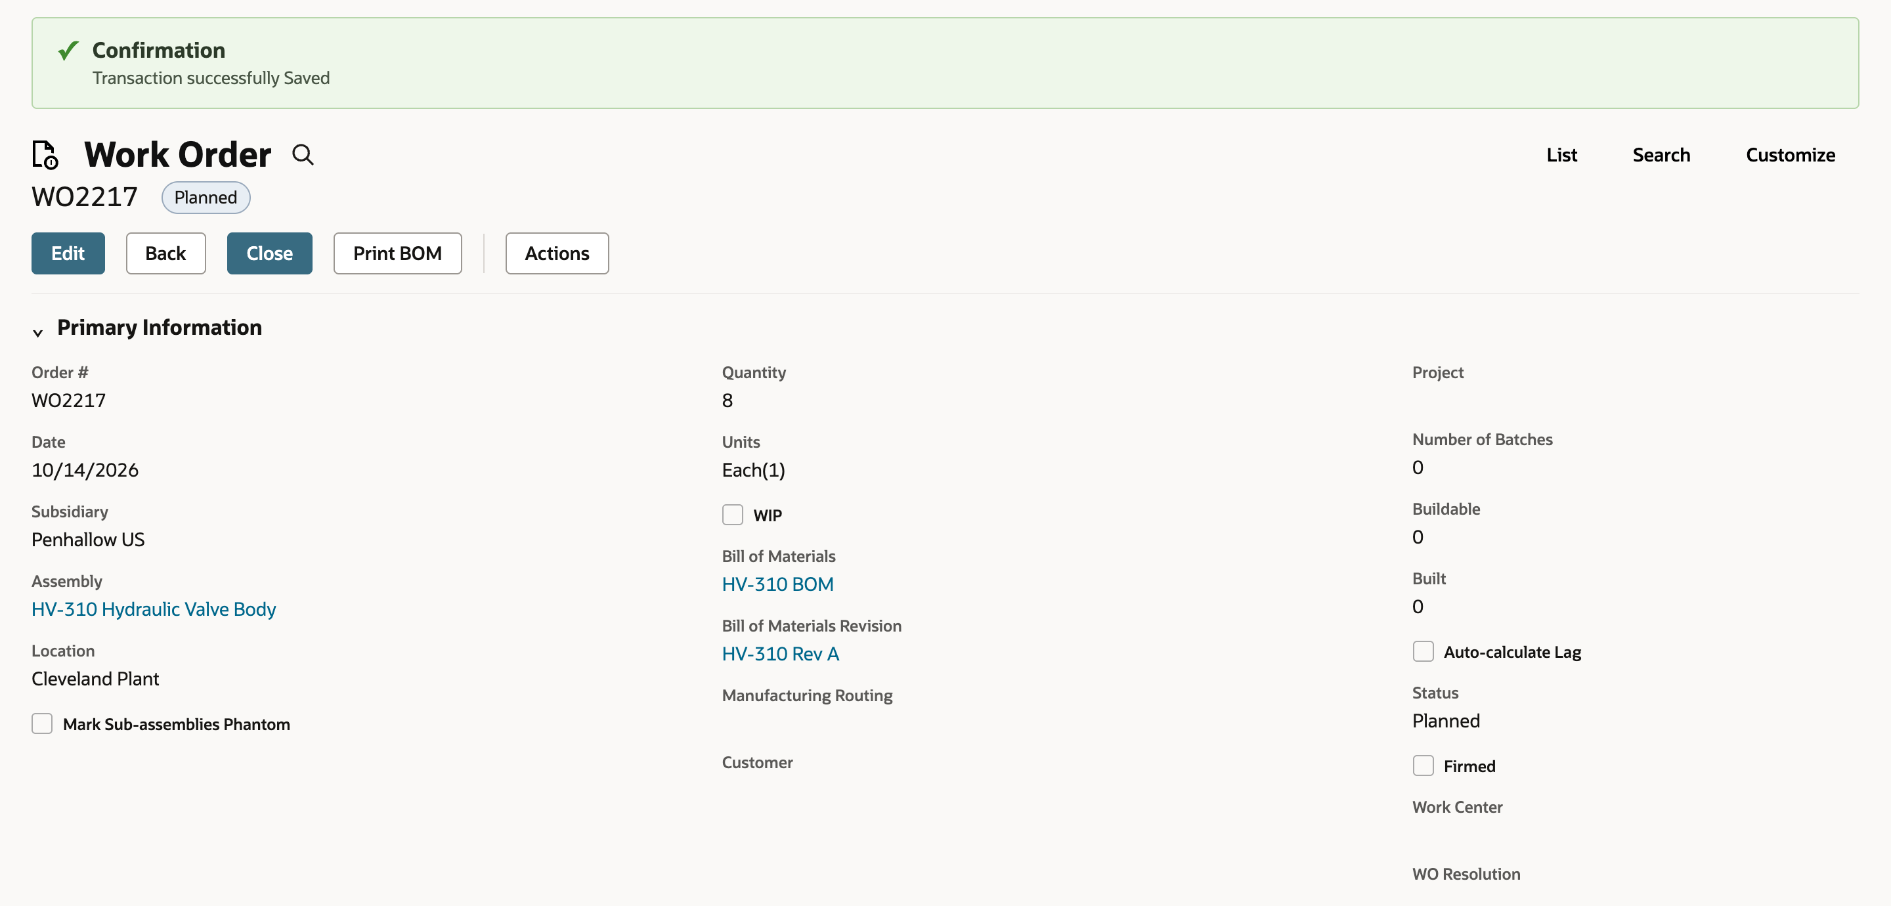Click the Manufacturing Routing label
This screenshot has height=906, width=1891.
click(x=807, y=695)
